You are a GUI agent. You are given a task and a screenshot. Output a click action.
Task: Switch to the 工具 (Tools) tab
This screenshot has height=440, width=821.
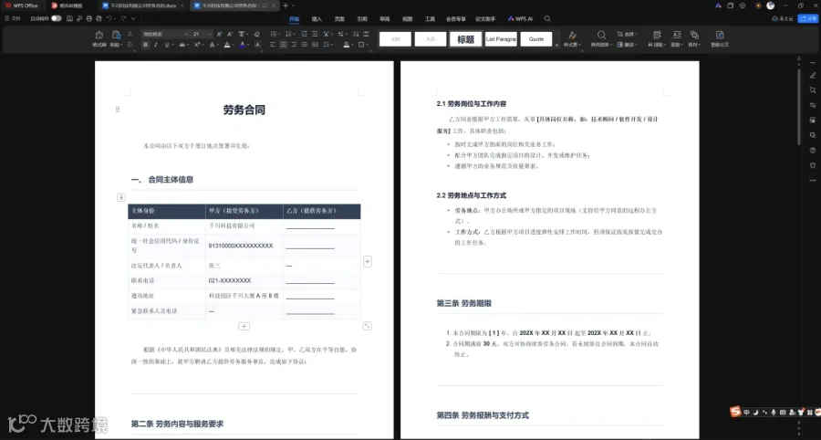point(430,19)
